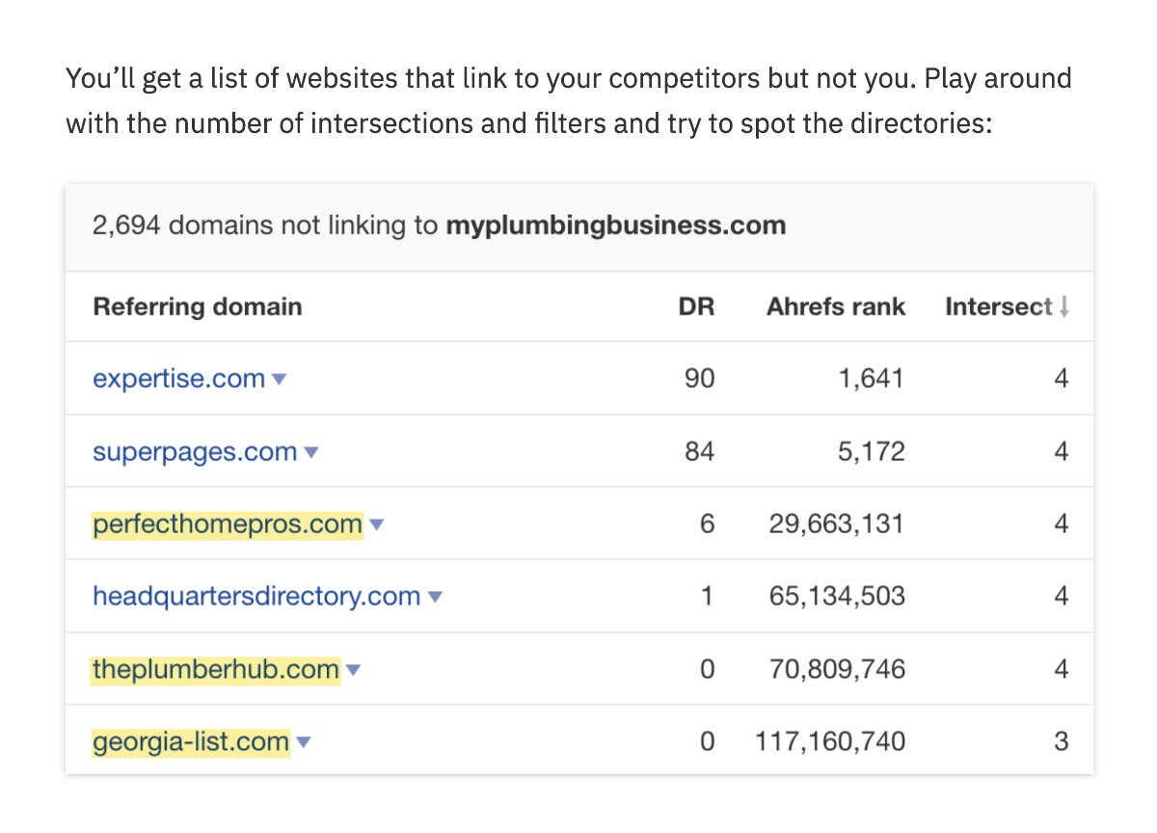Open the perfecthomepros.com referring domain link
The image size is (1157, 833).
pos(228,524)
